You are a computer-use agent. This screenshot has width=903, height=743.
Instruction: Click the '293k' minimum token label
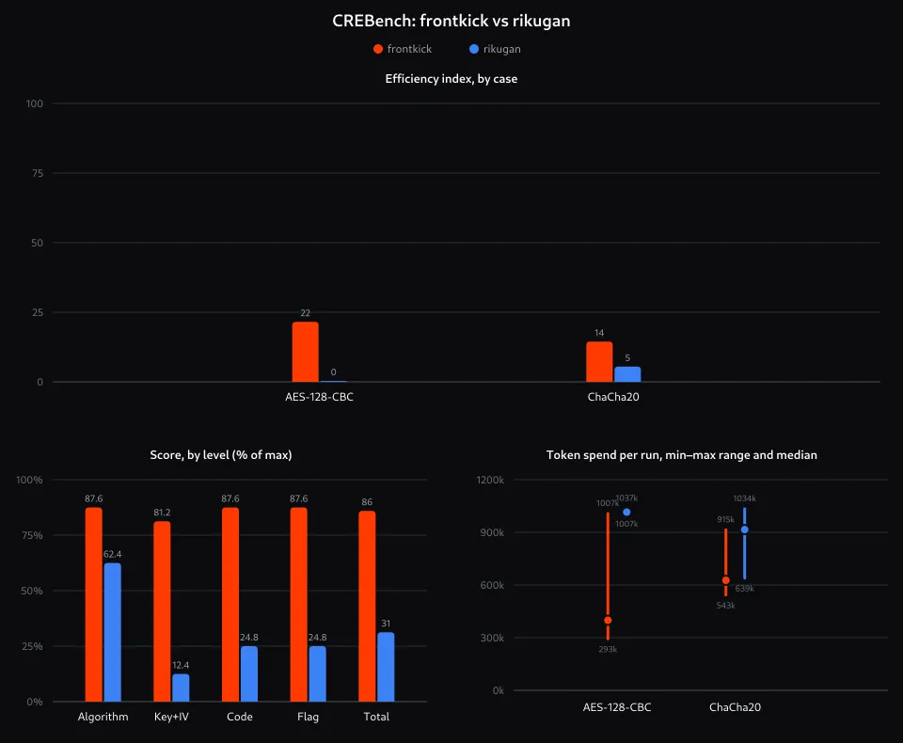point(608,649)
